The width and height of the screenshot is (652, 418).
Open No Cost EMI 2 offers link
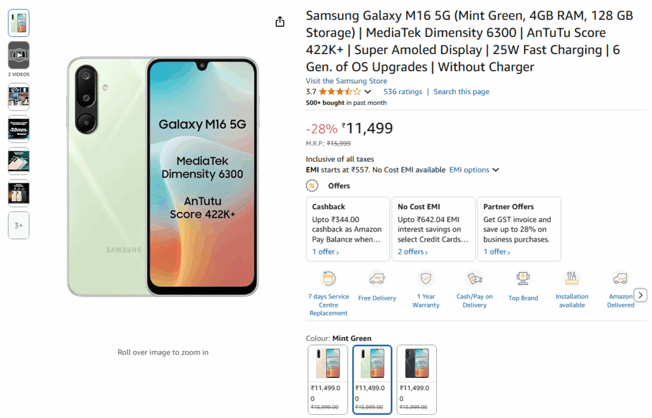click(413, 252)
